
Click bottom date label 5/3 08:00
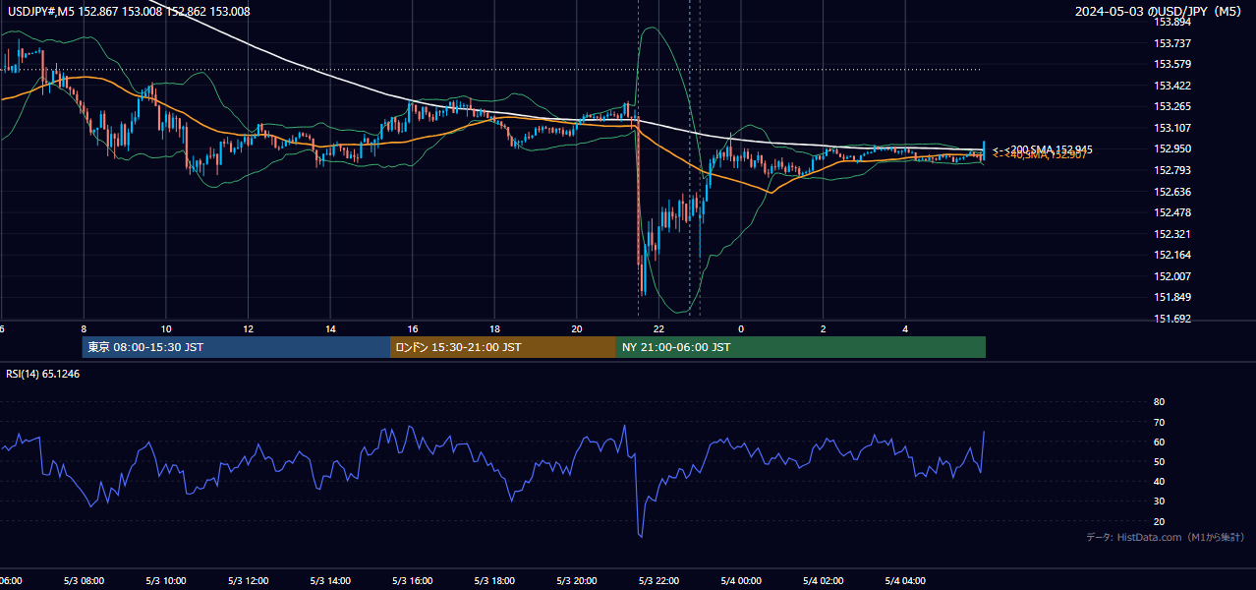click(84, 581)
